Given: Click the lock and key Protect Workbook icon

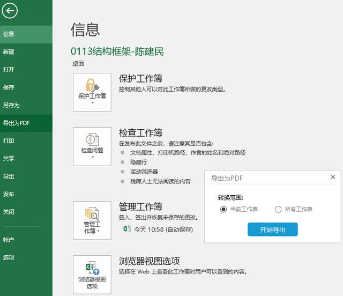Looking at the screenshot, I should click(92, 85).
